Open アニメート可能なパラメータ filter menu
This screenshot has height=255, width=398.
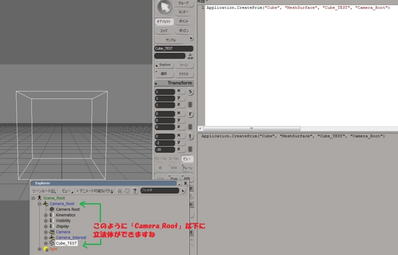click(x=95, y=191)
